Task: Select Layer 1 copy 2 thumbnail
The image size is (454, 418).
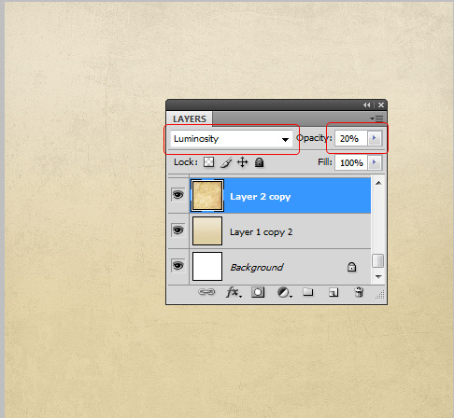Action: [x=207, y=231]
